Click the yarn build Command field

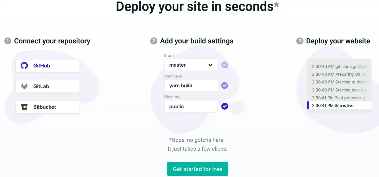(191, 86)
